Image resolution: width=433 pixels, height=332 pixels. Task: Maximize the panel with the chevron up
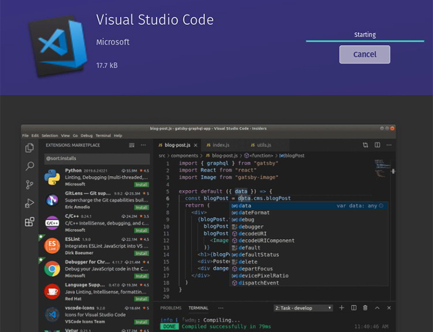(x=377, y=308)
